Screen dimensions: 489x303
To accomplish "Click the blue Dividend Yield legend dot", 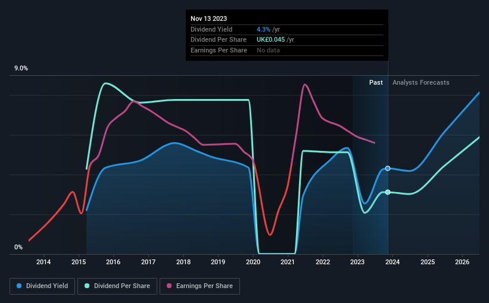I will pyautogui.click(x=19, y=286).
